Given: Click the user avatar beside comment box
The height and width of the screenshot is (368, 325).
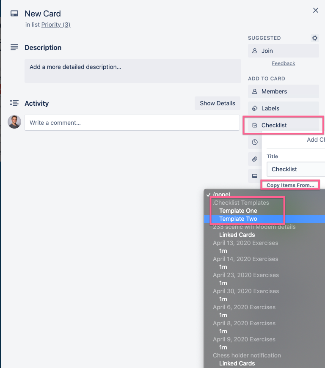Looking at the screenshot, I should coord(14,122).
